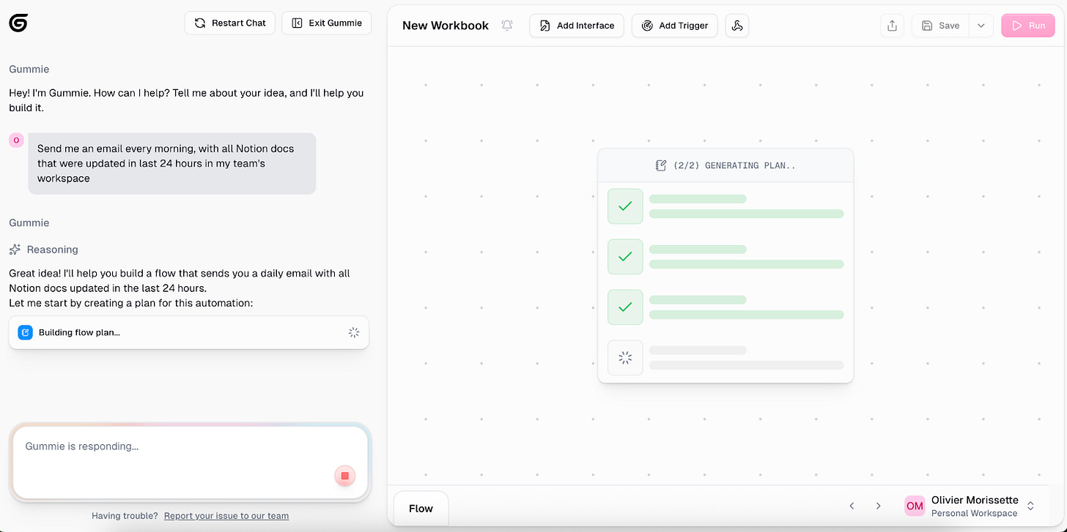The height and width of the screenshot is (532, 1067).
Task: Click the Generating Plan notepad icon
Action: pos(661,165)
